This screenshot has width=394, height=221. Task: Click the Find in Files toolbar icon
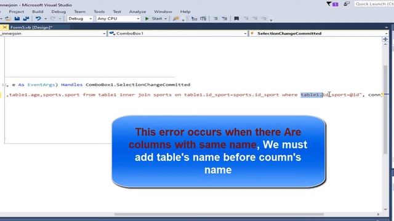point(176,18)
